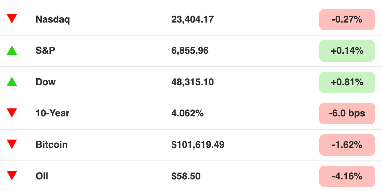Viewport: 382px width, 191px height.
Task: Select the Oil label
Action: [x=42, y=176]
